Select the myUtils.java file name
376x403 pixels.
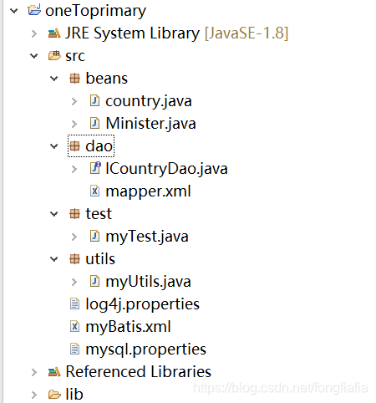pyautogui.click(x=148, y=282)
